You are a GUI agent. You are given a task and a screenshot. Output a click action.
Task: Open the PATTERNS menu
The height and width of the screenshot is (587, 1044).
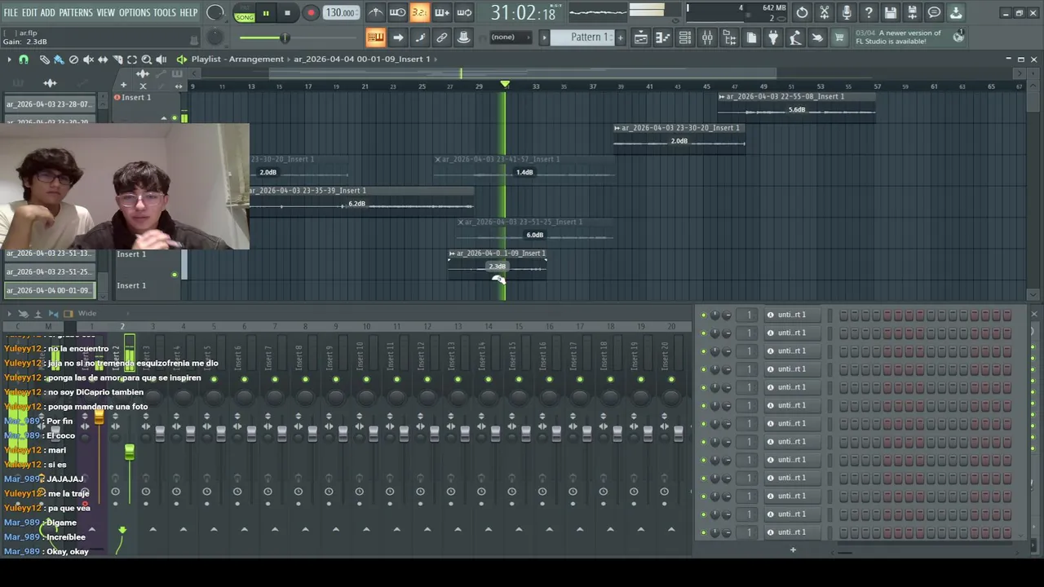(76, 13)
